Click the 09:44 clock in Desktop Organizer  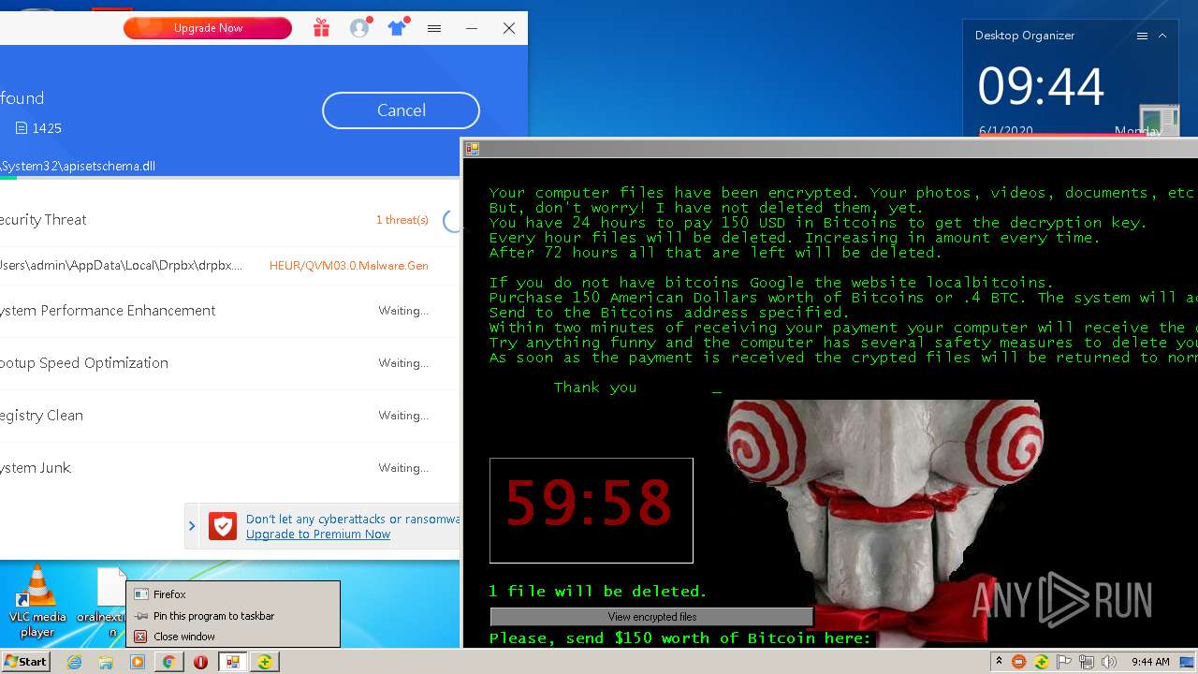[x=1041, y=87]
